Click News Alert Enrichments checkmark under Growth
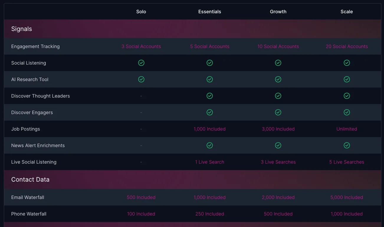Viewport: 384px width, 227px height. coord(278,145)
